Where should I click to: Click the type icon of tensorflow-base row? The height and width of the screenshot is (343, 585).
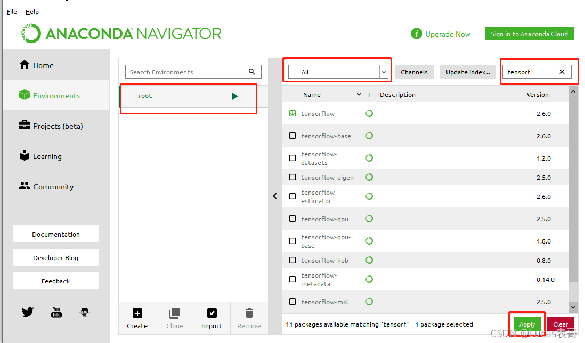pos(369,136)
